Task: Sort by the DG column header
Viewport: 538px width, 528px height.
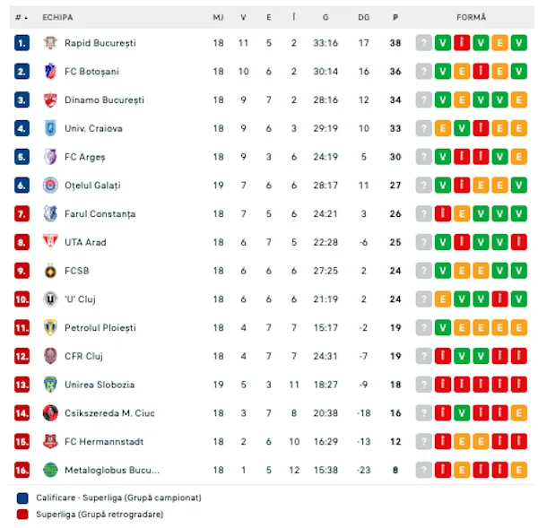Action: pos(364,17)
